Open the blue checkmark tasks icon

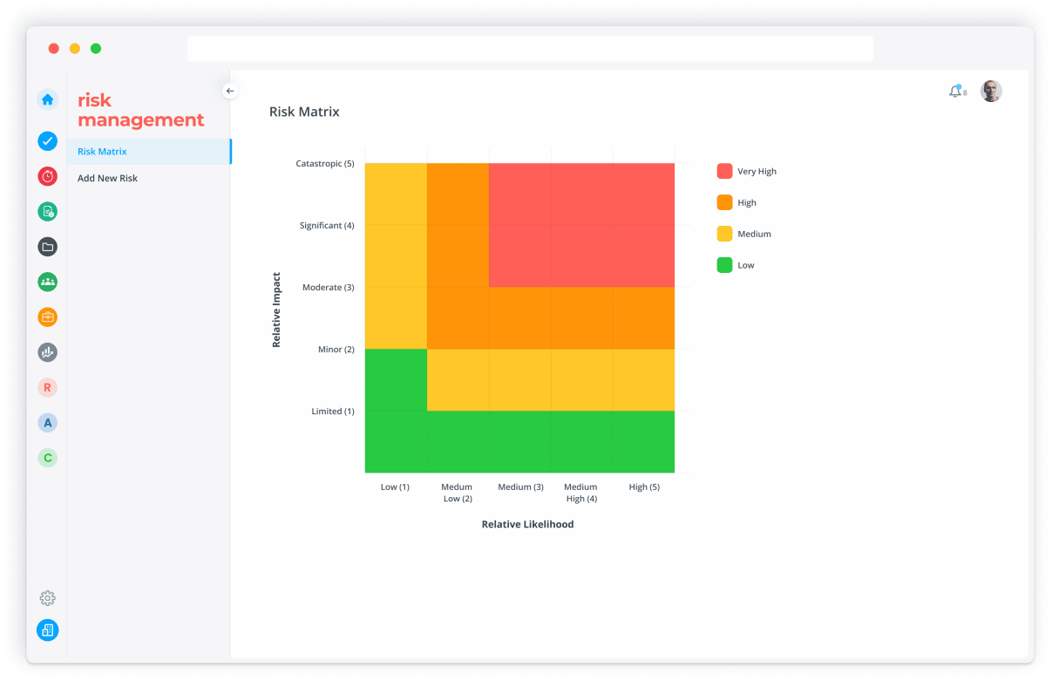[x=48, y=140]
